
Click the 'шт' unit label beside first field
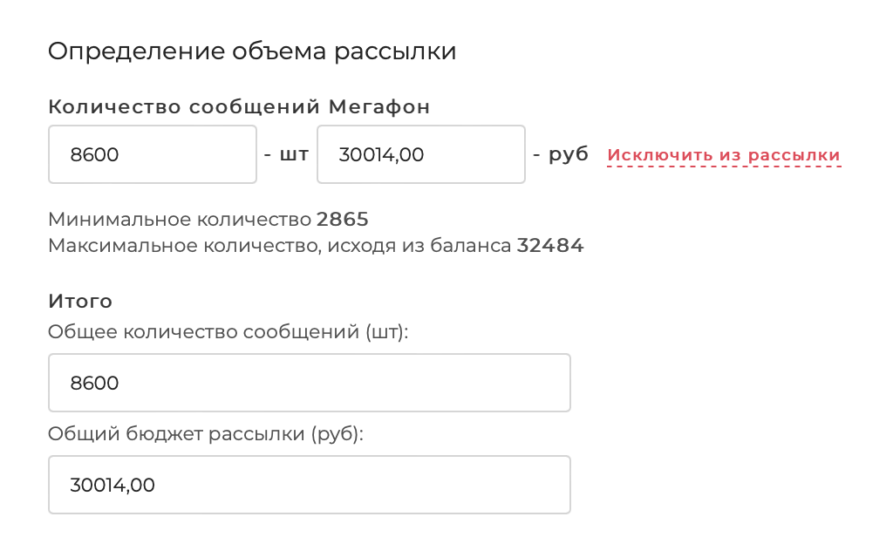coord(297,153)
